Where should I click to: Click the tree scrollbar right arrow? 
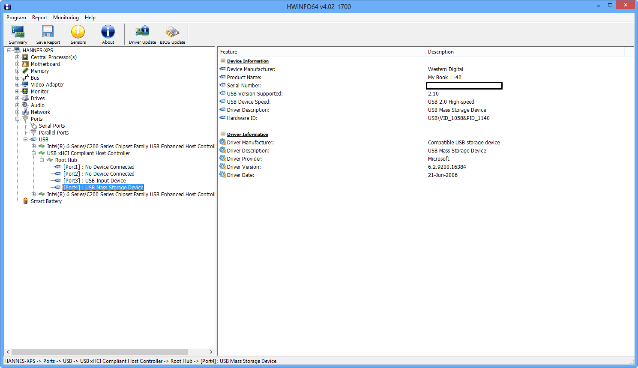coord(211,352)
